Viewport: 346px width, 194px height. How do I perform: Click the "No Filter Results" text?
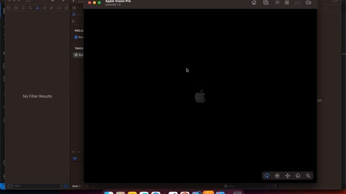[37, 96]
